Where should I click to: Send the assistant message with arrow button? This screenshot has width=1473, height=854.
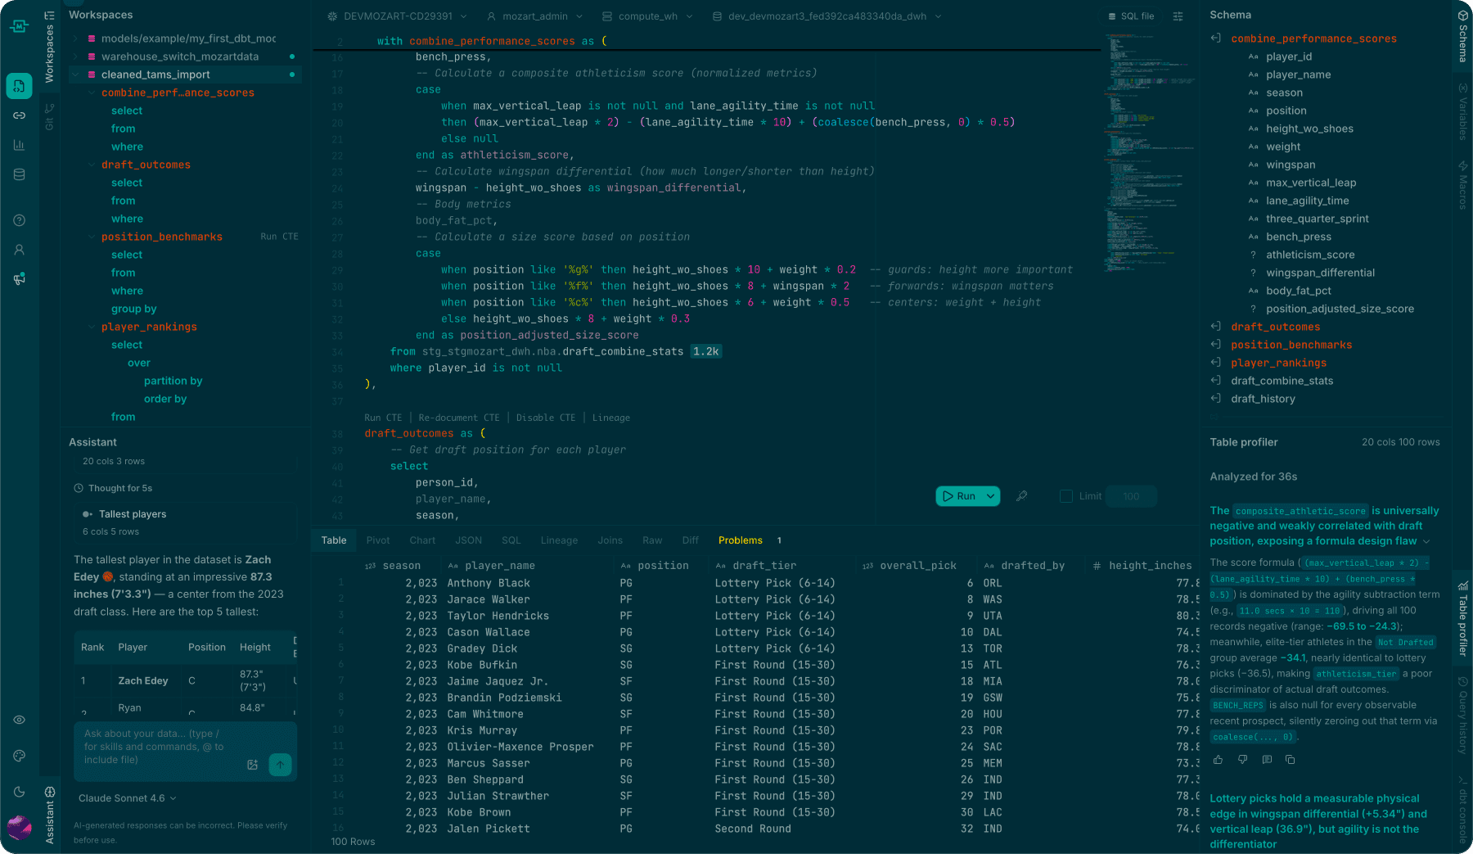(x=280, y=765)
